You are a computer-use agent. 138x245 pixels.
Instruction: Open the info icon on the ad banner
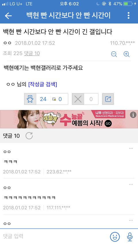[133, 115]
